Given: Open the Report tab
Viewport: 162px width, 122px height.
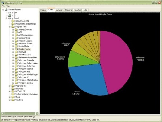Looking at the screenshot, I should coord(43,10).
